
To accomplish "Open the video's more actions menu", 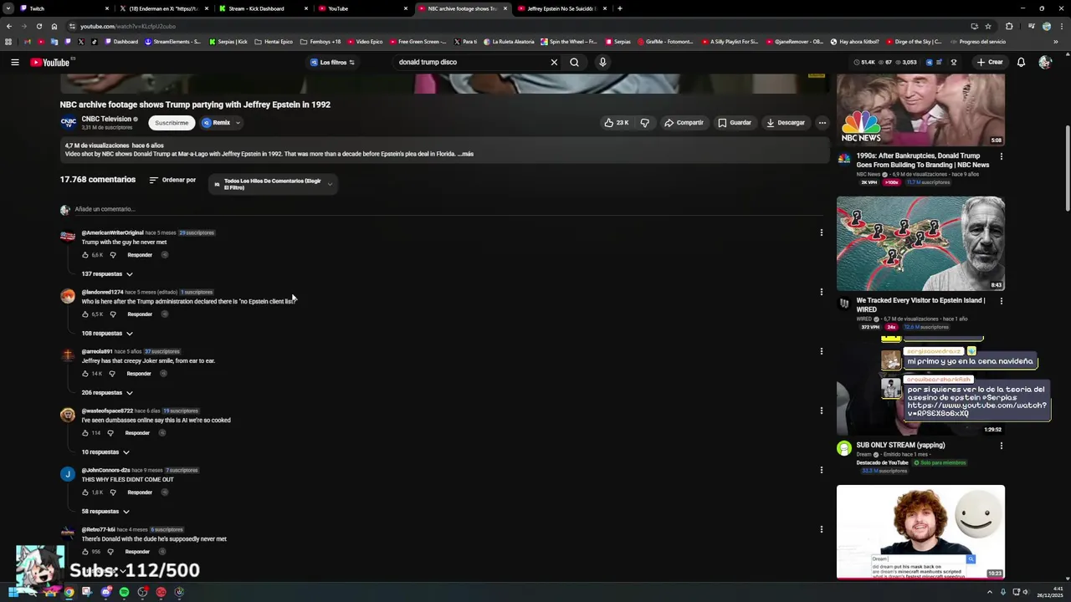I will 822,123.
